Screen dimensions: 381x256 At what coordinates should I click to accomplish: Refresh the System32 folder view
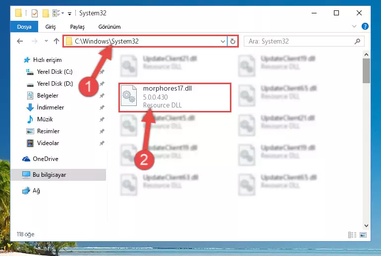(x=232, y=41)
